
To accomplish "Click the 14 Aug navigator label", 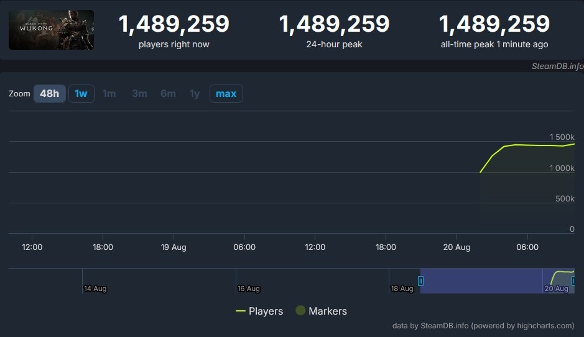I will click(95, 289).
